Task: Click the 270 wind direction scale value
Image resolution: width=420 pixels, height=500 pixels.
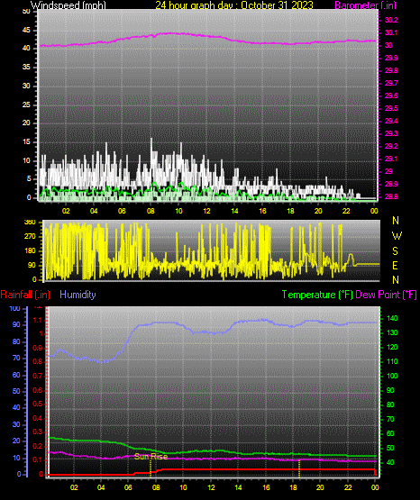Action: [30, 237]
